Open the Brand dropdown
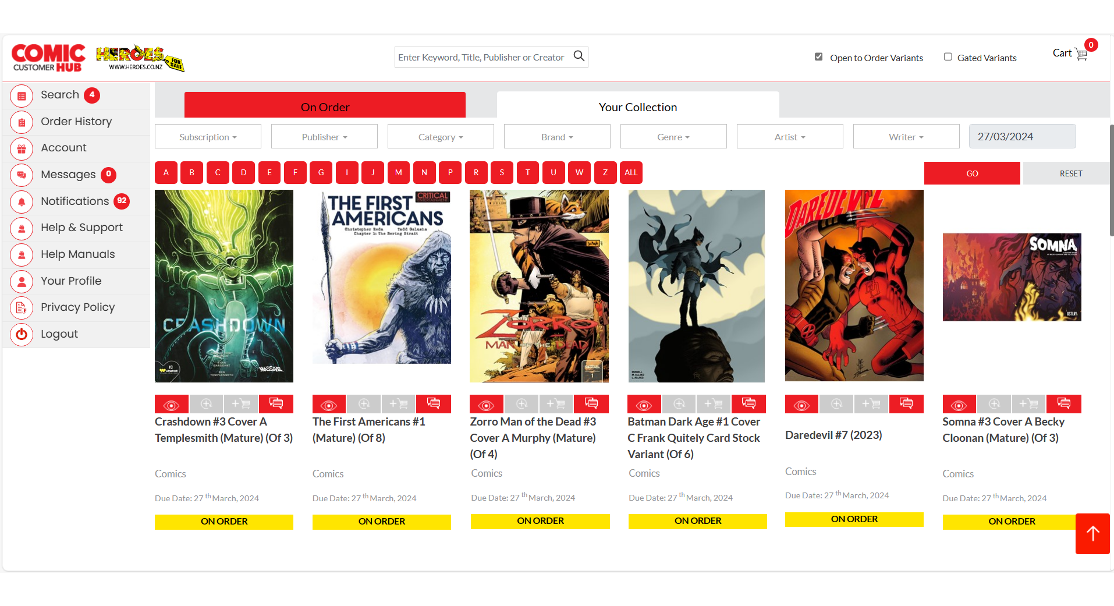This screenshot has width=1114, height=606. (x=557, y=137)
